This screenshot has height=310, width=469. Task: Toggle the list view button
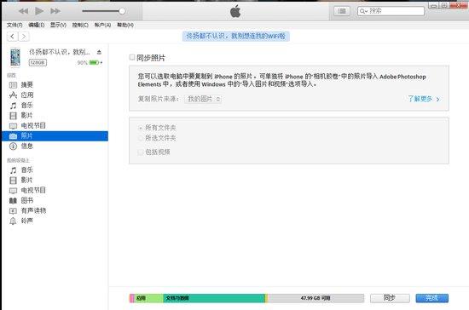click(x=342, y=11)
